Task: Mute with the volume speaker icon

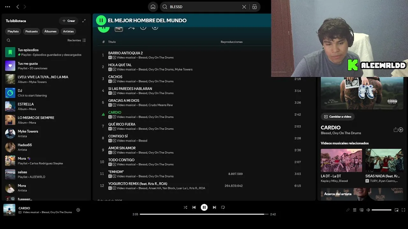Action: tap(368, 210)
